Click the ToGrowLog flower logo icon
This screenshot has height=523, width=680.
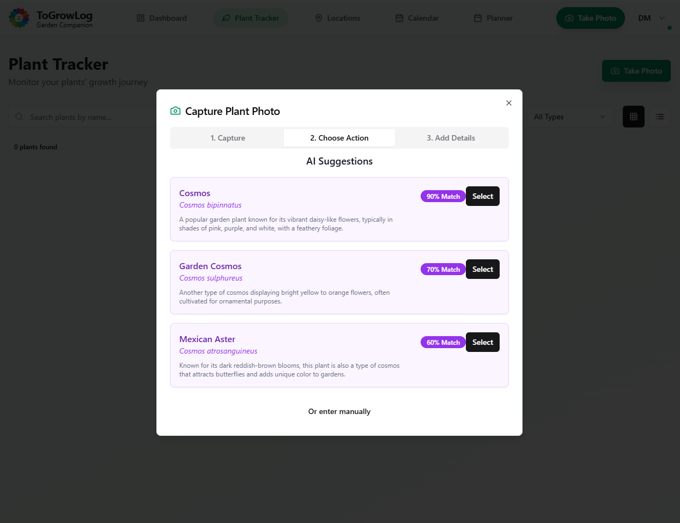19,18
